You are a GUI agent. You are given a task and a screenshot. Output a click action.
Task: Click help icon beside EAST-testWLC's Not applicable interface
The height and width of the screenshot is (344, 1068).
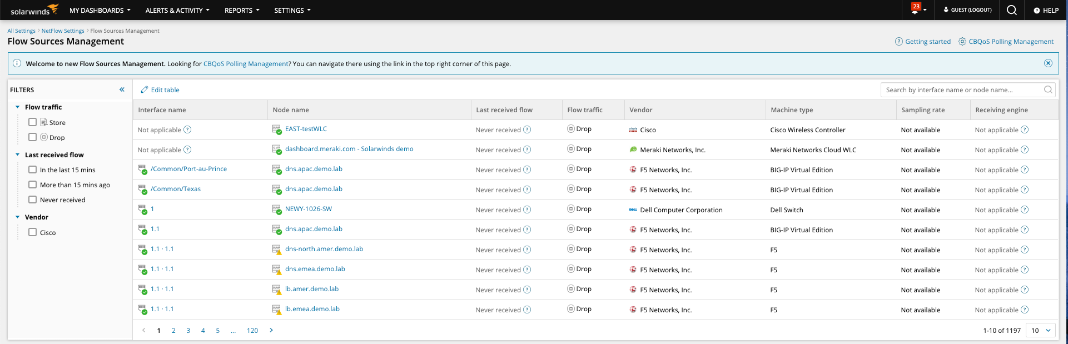(x=187, y=129)
